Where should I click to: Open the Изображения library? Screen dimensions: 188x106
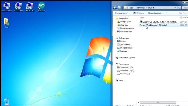[126, 48]
